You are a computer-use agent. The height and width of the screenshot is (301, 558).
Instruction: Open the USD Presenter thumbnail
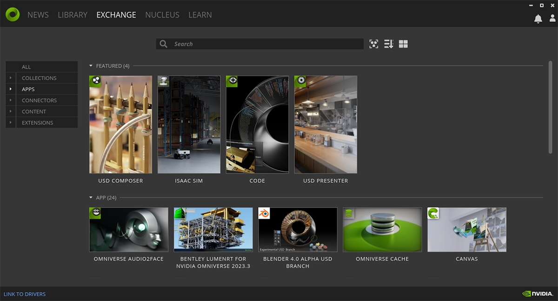tap(326, 125)
